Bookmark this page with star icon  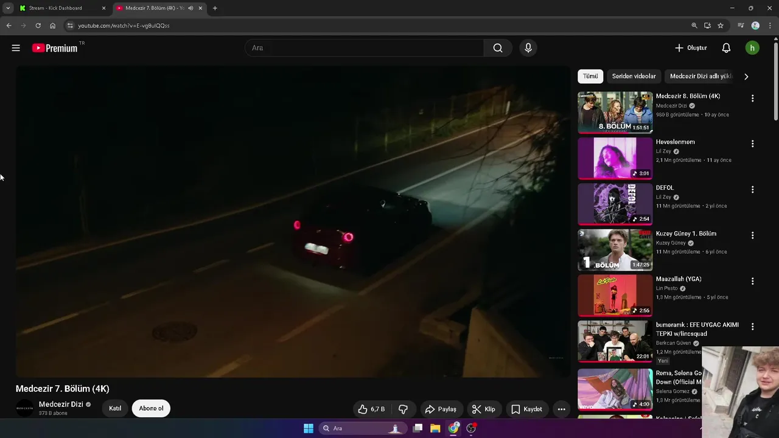pos(721,26)
